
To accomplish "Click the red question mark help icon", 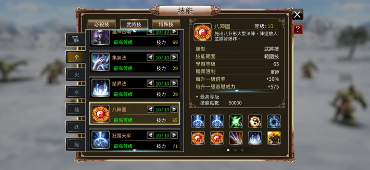I will pos(298,29).
